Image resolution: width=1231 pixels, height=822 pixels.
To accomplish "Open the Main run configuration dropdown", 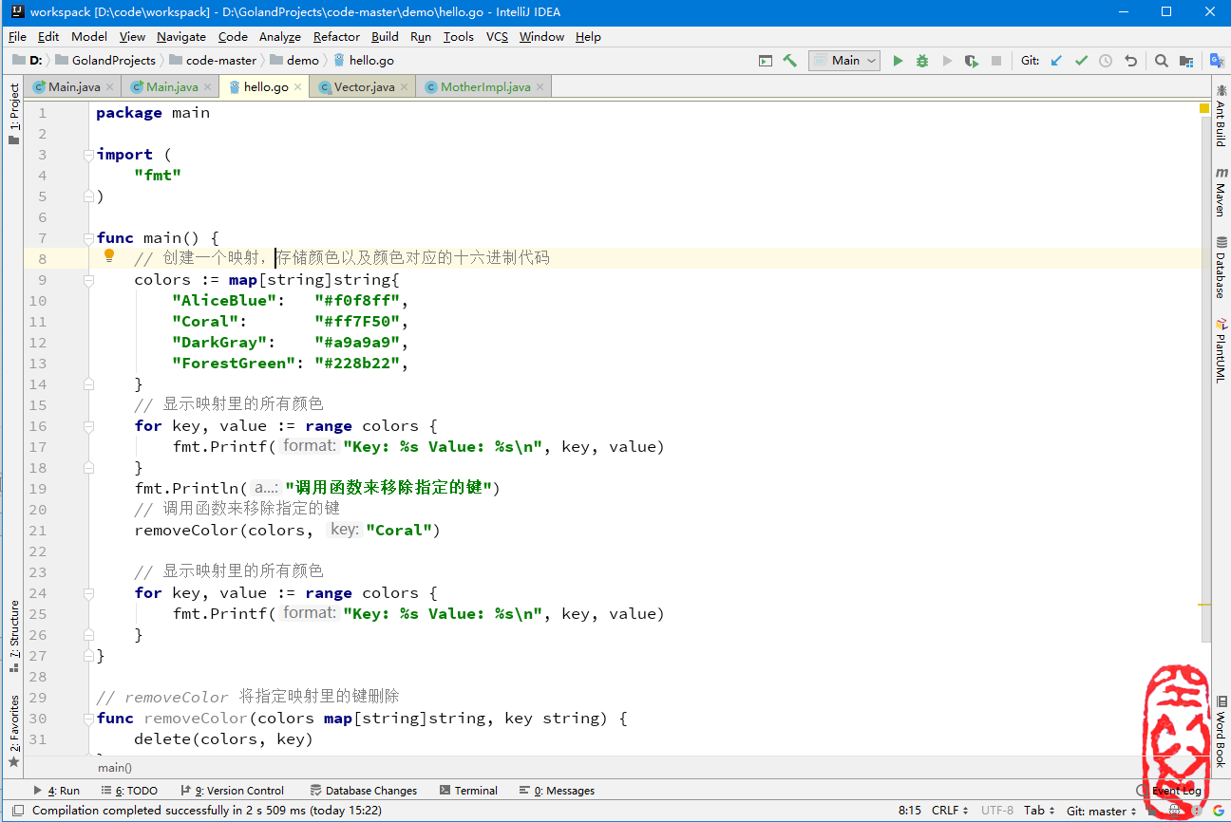I will (x=845, y=60).
